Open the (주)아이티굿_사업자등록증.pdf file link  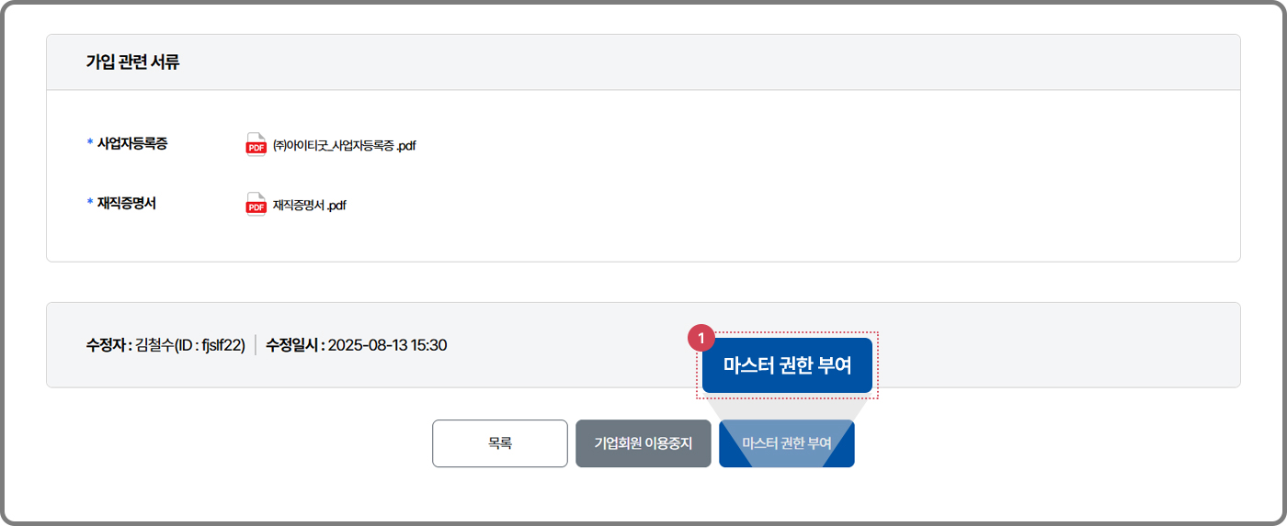[345, 146]
